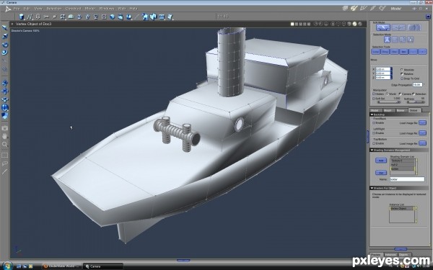Adjust the Soft Sel slider

(389, 102)
